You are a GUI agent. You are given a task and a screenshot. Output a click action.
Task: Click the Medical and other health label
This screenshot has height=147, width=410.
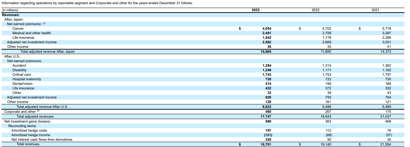point(32,33)
